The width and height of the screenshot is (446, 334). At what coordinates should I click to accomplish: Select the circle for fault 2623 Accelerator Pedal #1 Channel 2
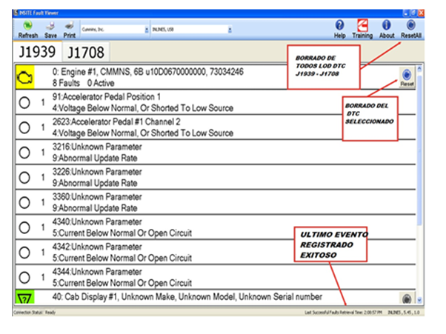point(24,128)
